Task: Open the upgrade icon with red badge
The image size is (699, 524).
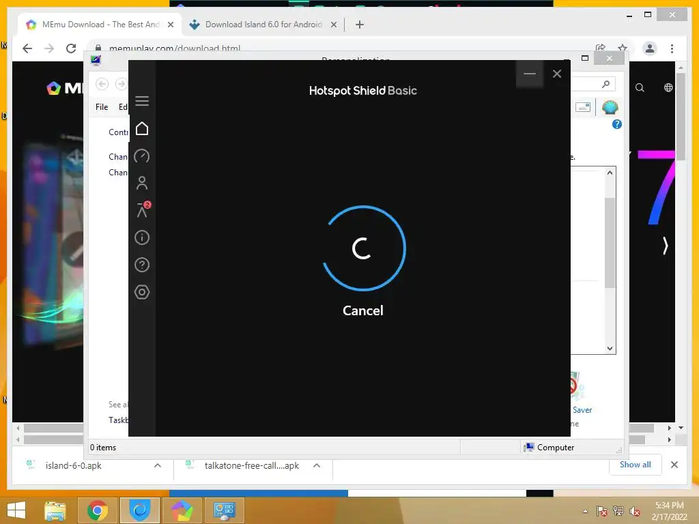Action: pos(143,209)
